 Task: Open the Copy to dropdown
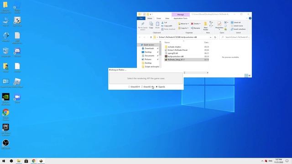coord(183,28)
